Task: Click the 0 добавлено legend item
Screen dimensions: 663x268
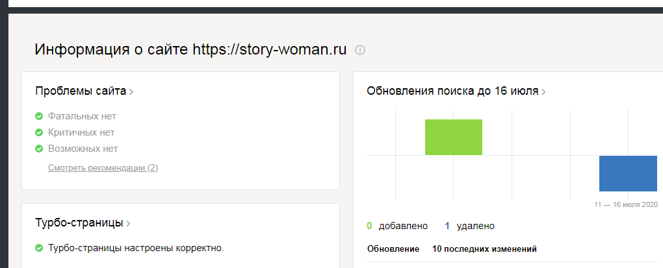Action: (397, 226)
